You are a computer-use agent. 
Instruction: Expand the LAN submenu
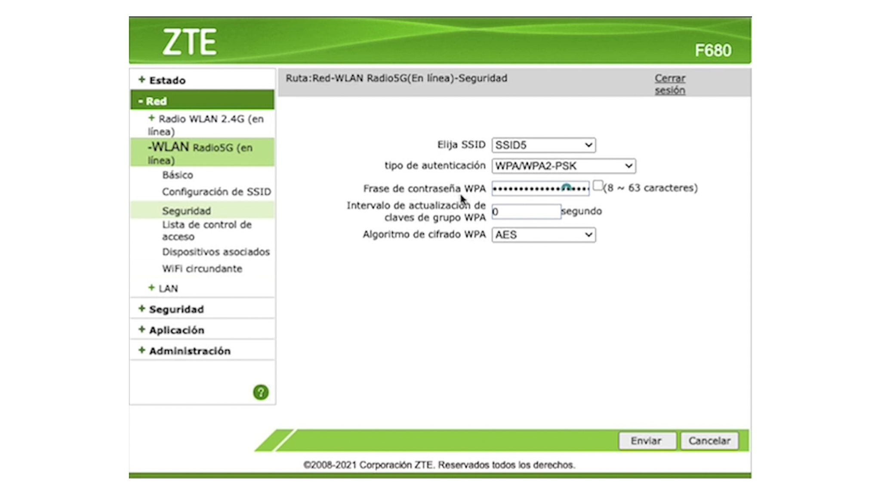[167, 288]
